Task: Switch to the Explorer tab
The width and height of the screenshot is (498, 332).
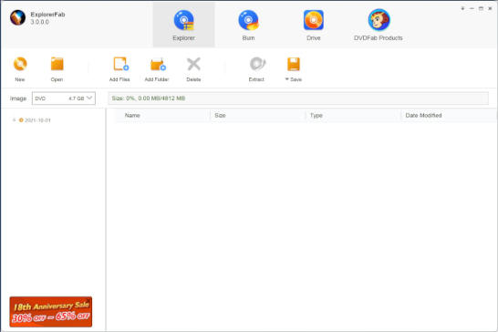Action: (184, 25)
